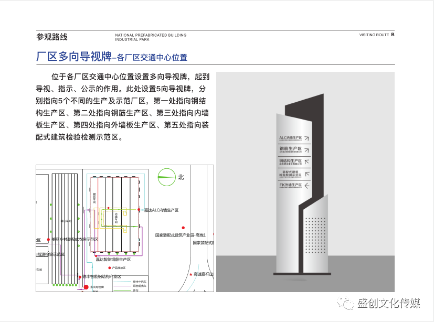Screen dimensions: 434x322
Task: Click the signpost text 钢结构生产区
Action: (x=290, y=160)
